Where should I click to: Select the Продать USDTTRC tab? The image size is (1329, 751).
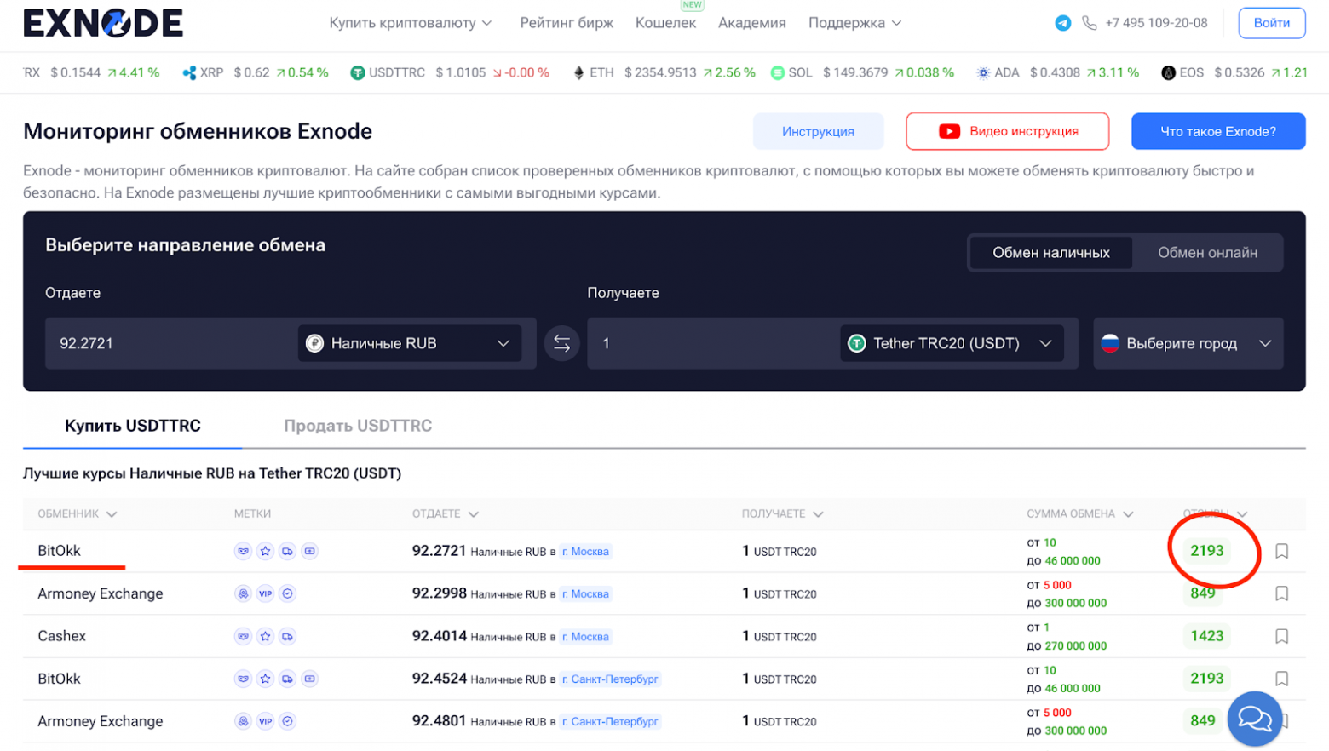point(358,426)
